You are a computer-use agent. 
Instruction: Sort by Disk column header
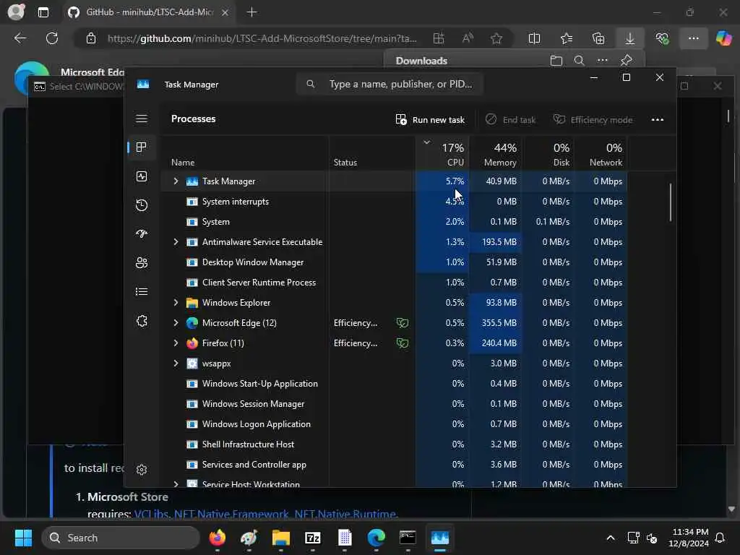coord(548,155)
